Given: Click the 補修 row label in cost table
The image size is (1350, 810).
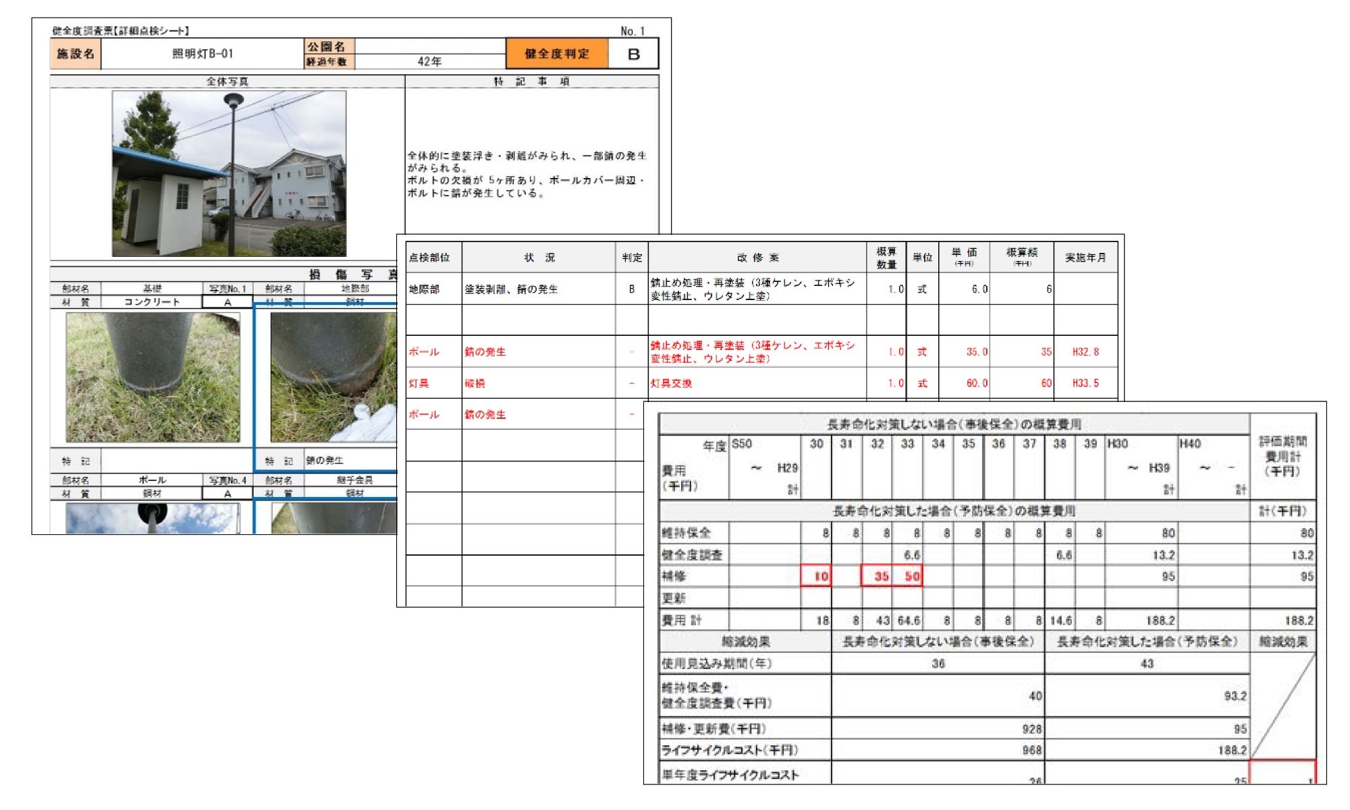Looking at the screenshot, I should pyautogui.click(x=694, y=576).
